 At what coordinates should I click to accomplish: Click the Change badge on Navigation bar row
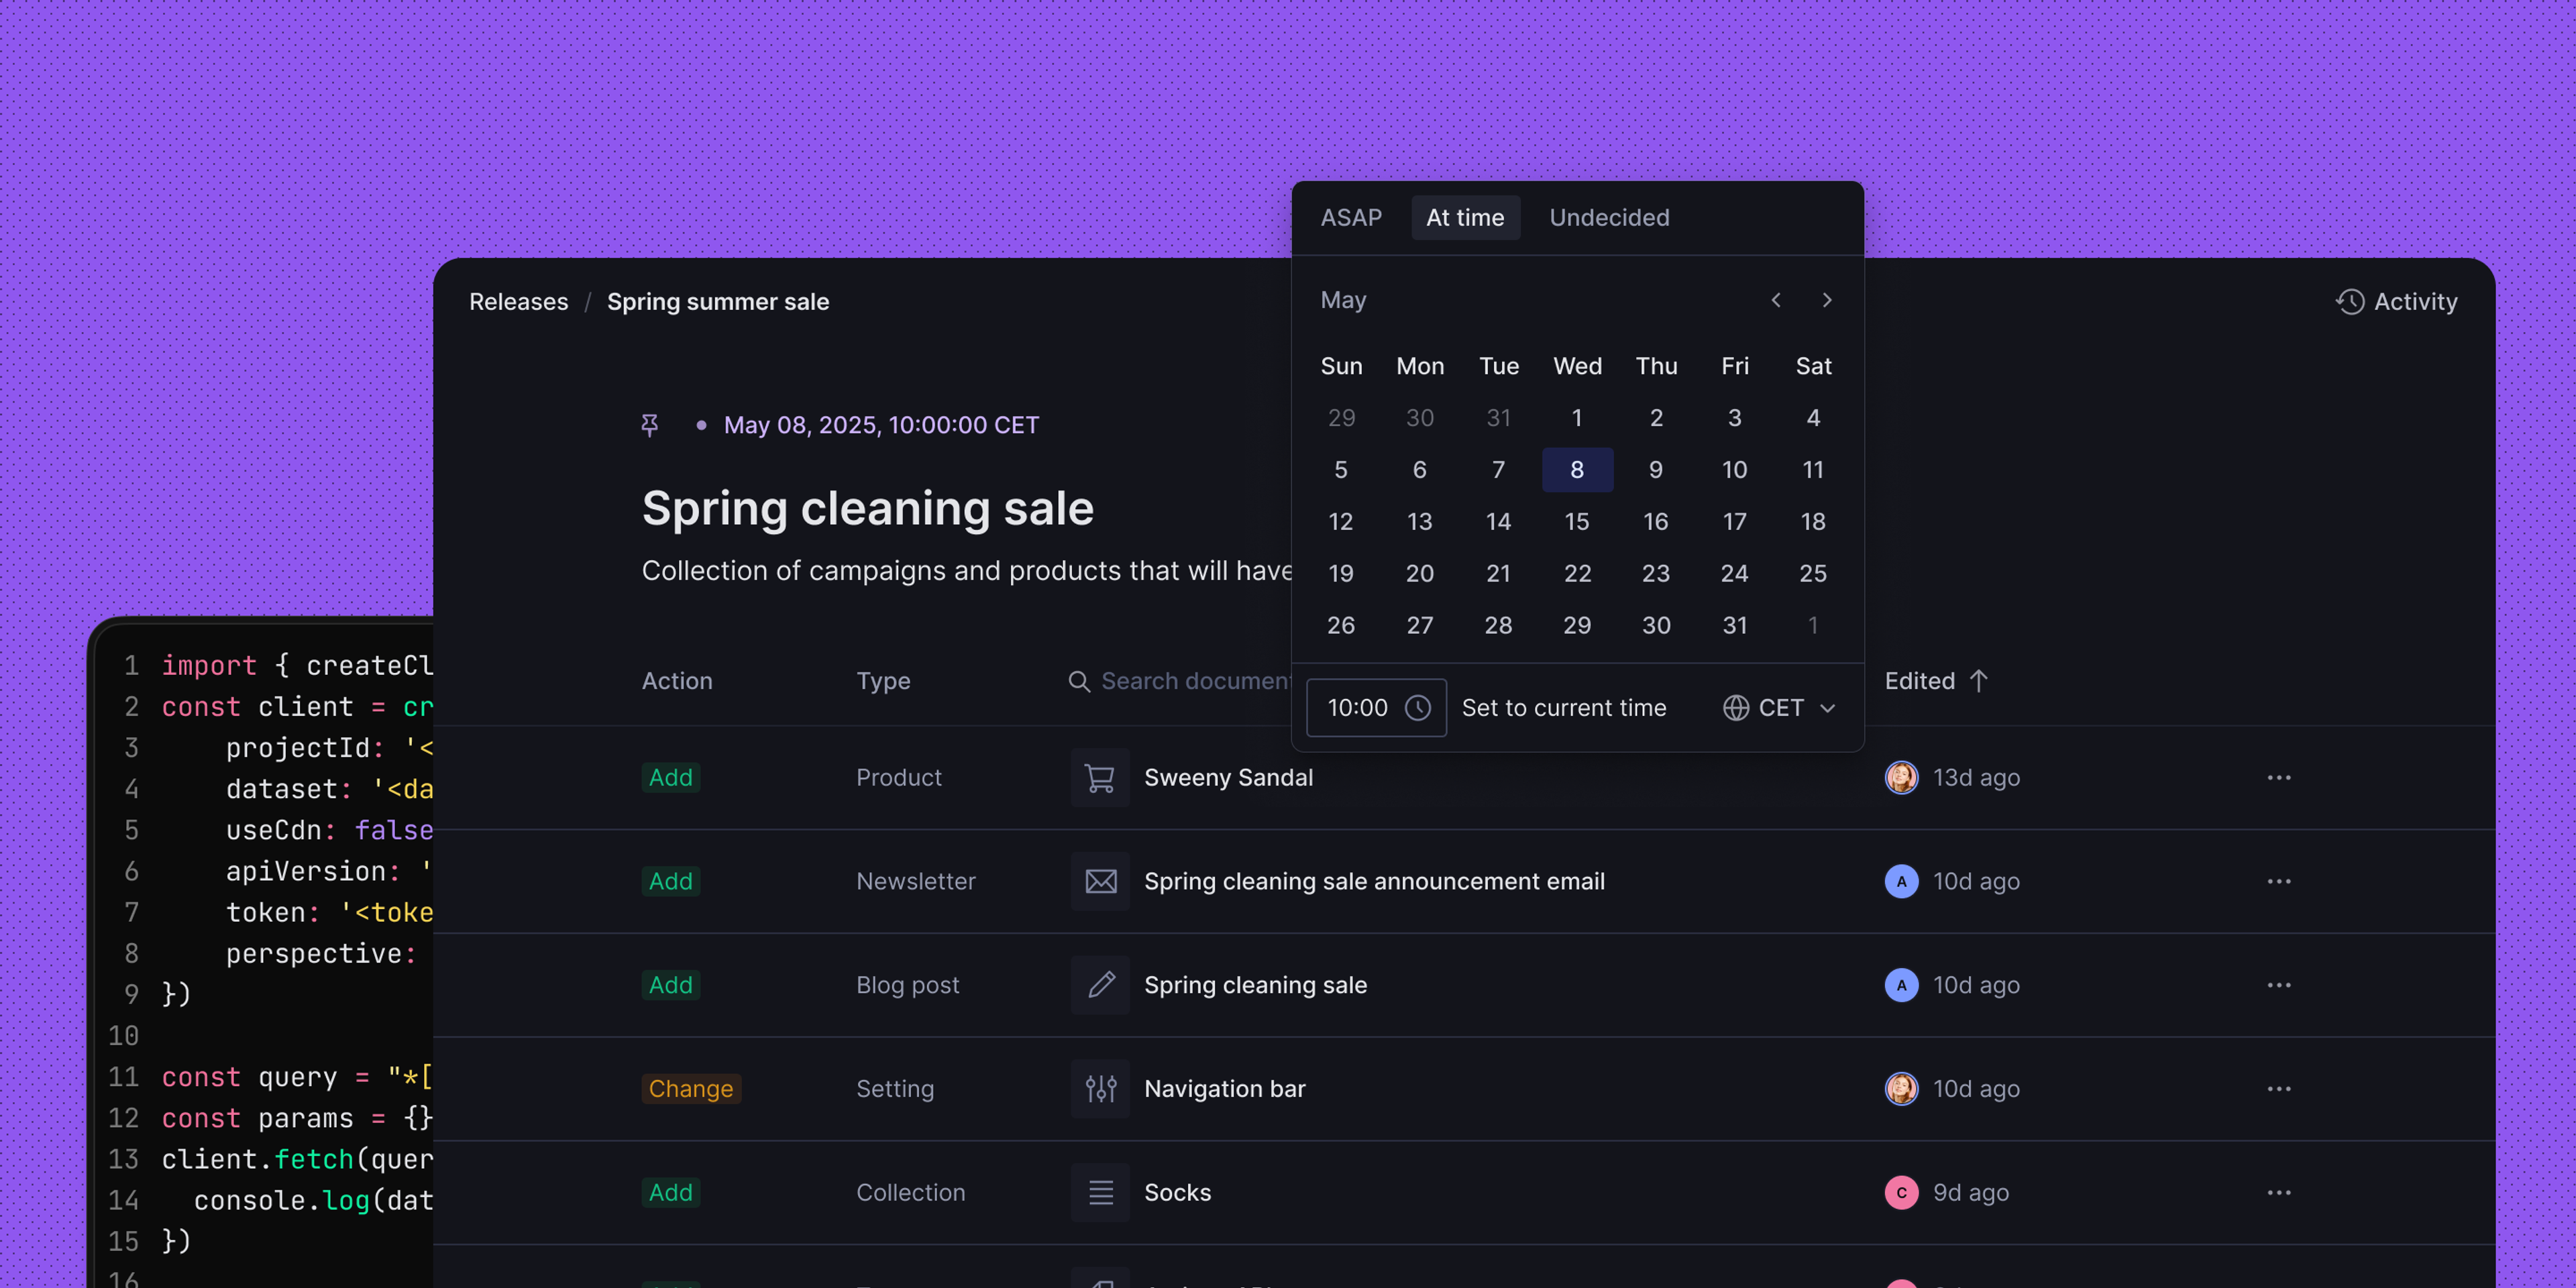(691, 1088)
